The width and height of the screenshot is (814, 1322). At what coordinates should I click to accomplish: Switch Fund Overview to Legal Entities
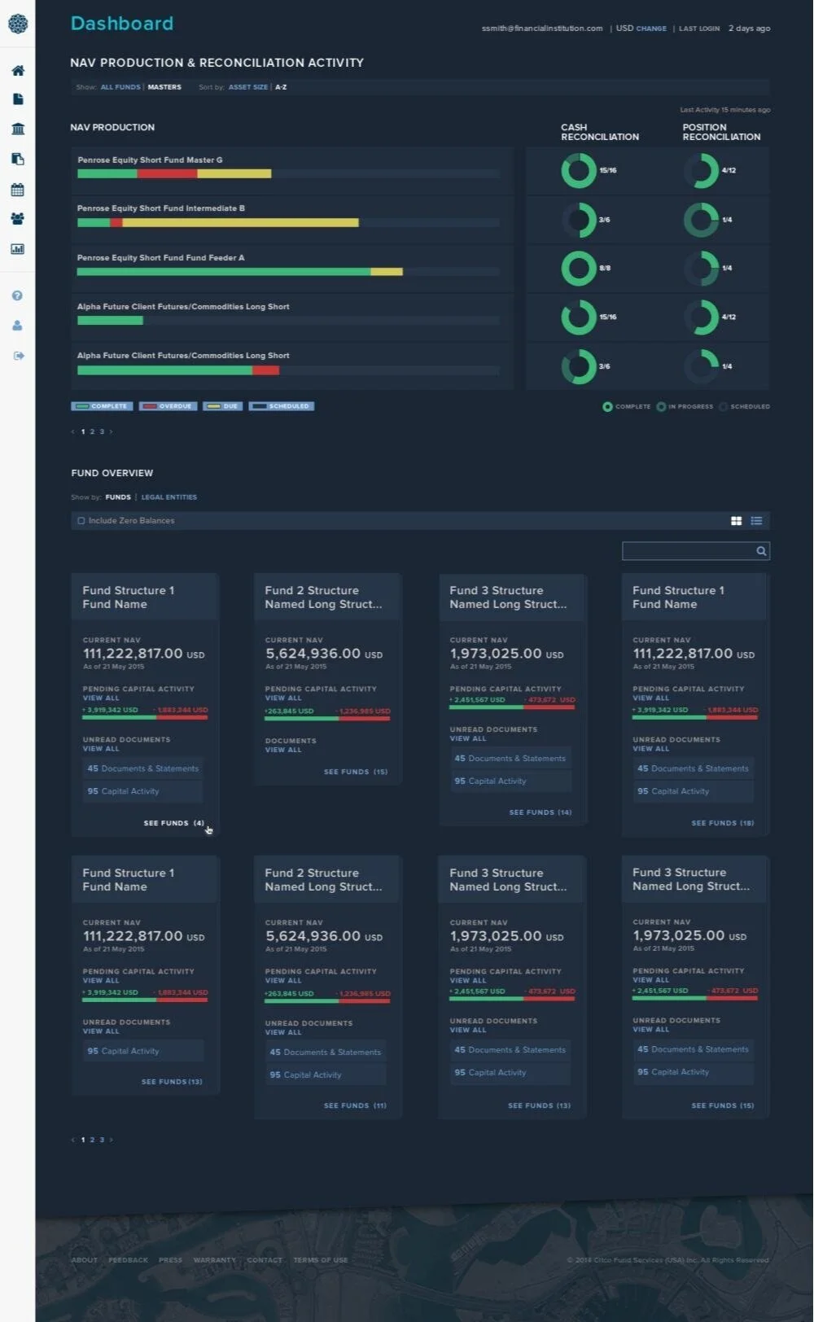point(169,497)
